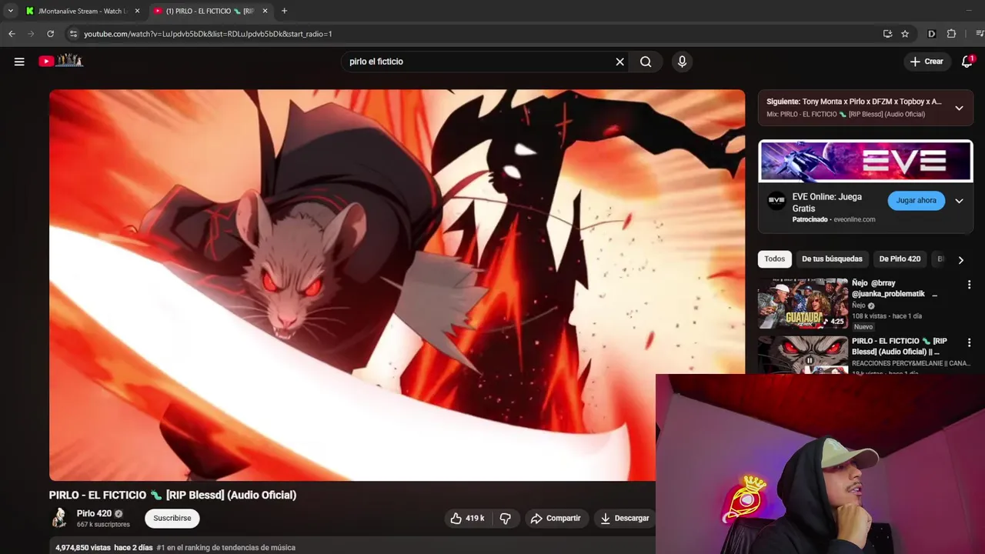Click the video title below player
The height and width of the screenshot is (554, 985).
click(172, 495)
